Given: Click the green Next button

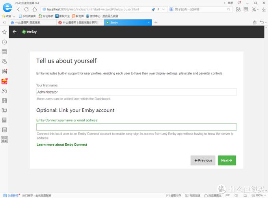Looking at the screenshot, I should tap(227, 160).
